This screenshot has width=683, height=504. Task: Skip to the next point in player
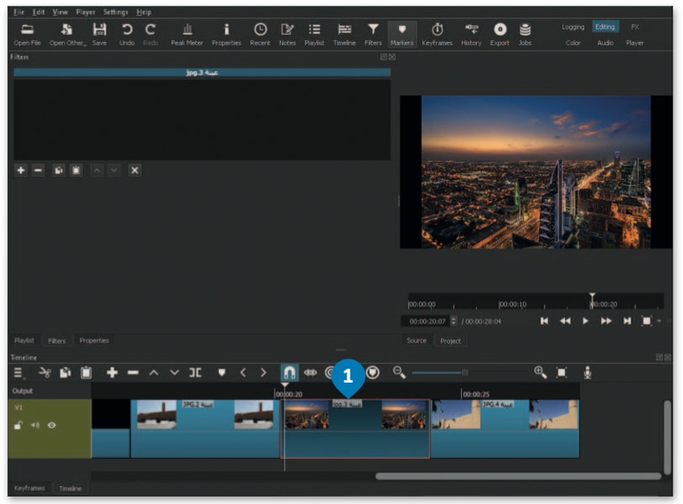[x=627, y=321]
